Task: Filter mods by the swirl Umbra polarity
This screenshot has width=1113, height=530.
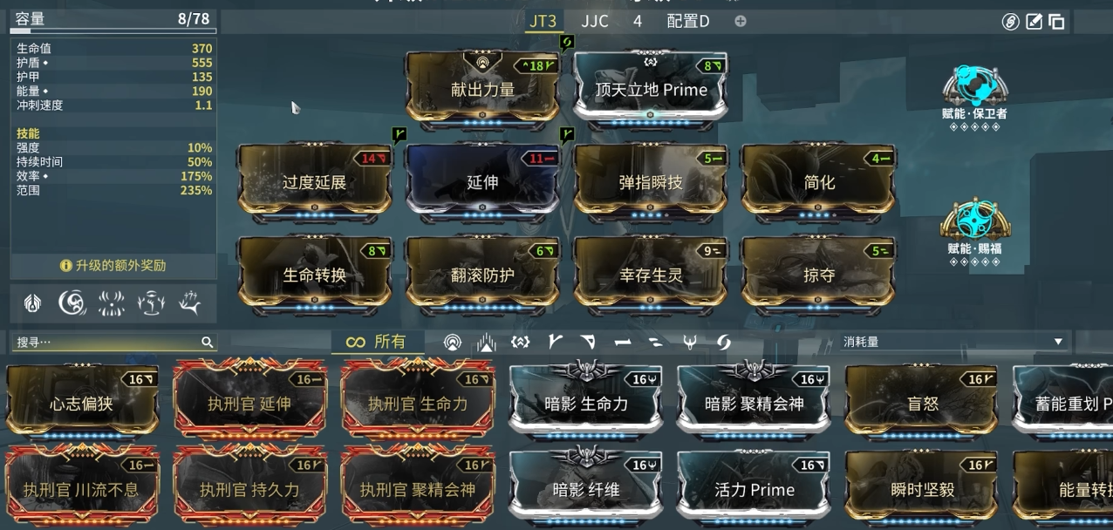Action: (723, 343)
